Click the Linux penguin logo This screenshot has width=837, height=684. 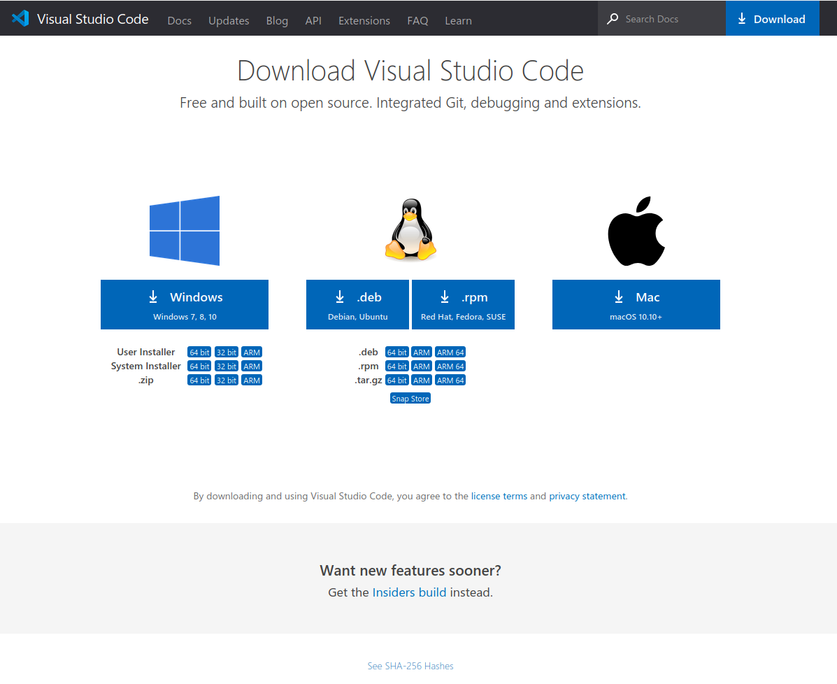(x=410, y=229)
